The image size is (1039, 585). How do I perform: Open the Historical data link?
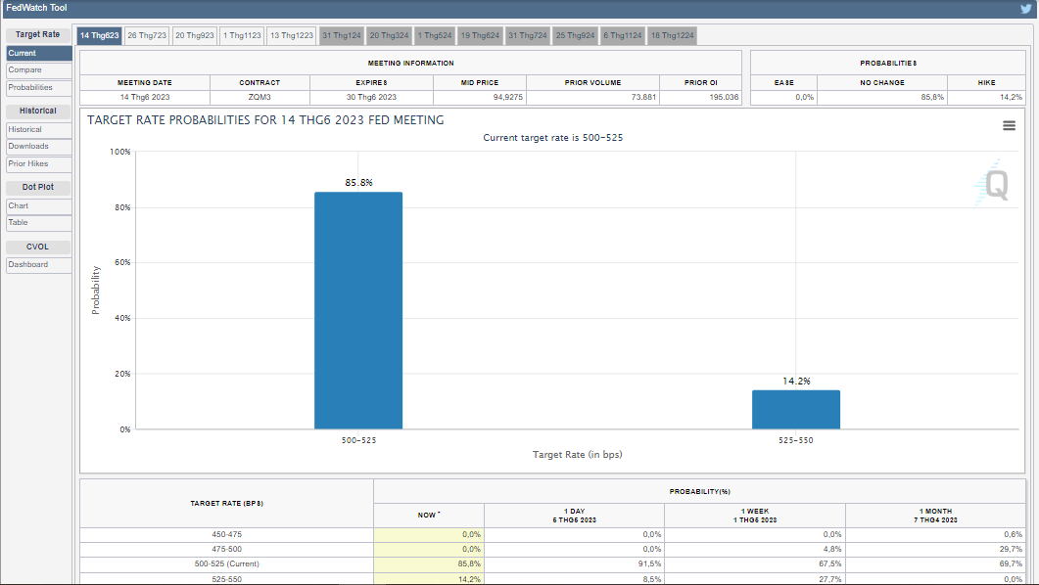coord(39,130)
